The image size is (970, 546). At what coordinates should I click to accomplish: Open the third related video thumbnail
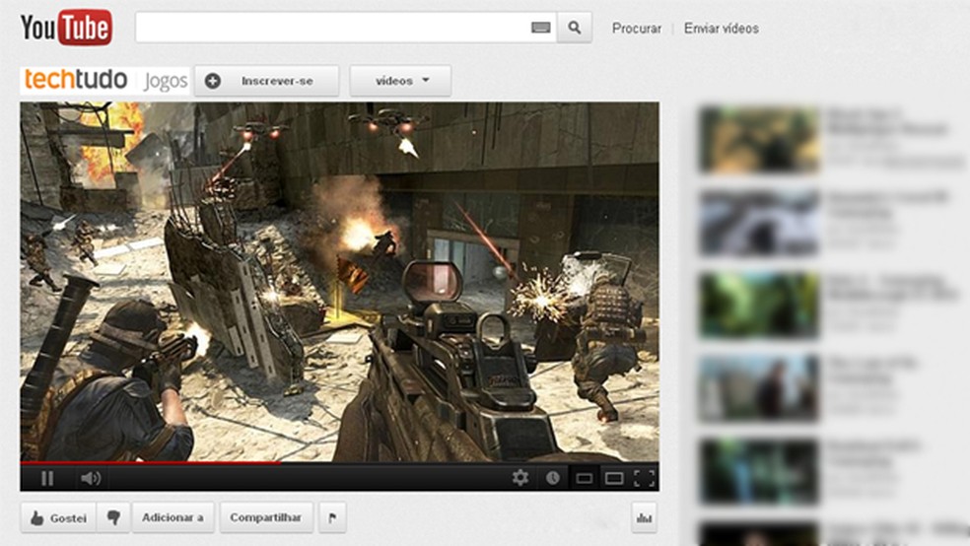(758, 306)
